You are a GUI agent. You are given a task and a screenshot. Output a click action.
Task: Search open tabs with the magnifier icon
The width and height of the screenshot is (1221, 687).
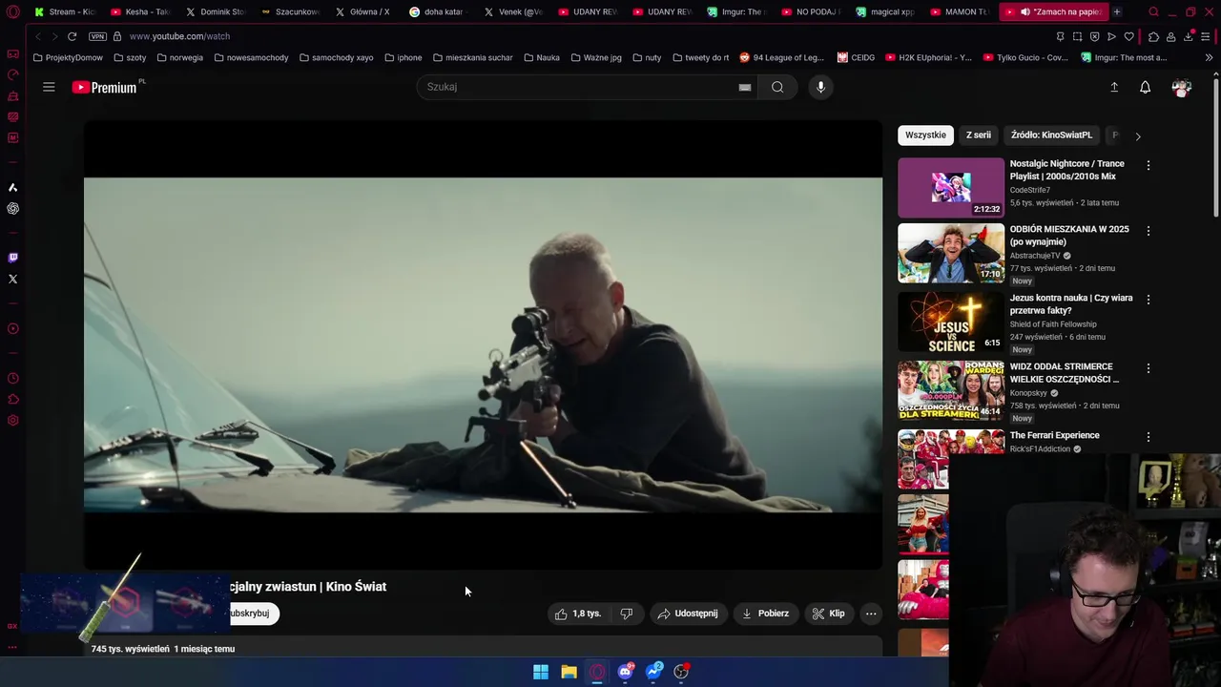click(x=1153, y=12)
